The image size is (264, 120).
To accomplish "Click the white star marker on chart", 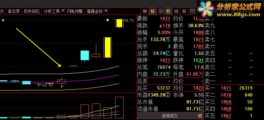I will (x=108, y=20).
